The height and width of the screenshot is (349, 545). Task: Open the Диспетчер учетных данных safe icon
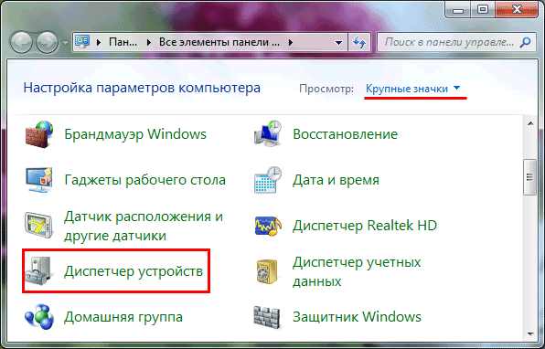(267, 271)
